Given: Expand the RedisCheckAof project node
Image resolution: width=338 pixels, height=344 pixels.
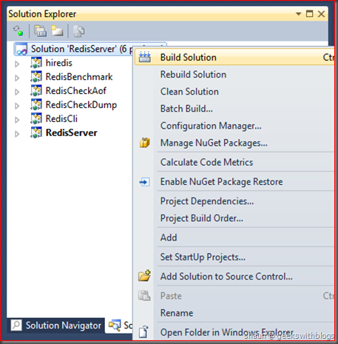Looking at the screenshot, I should (x=17, y=92).
